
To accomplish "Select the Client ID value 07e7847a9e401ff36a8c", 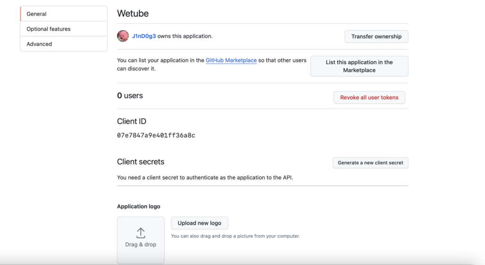I will [156, 135].
